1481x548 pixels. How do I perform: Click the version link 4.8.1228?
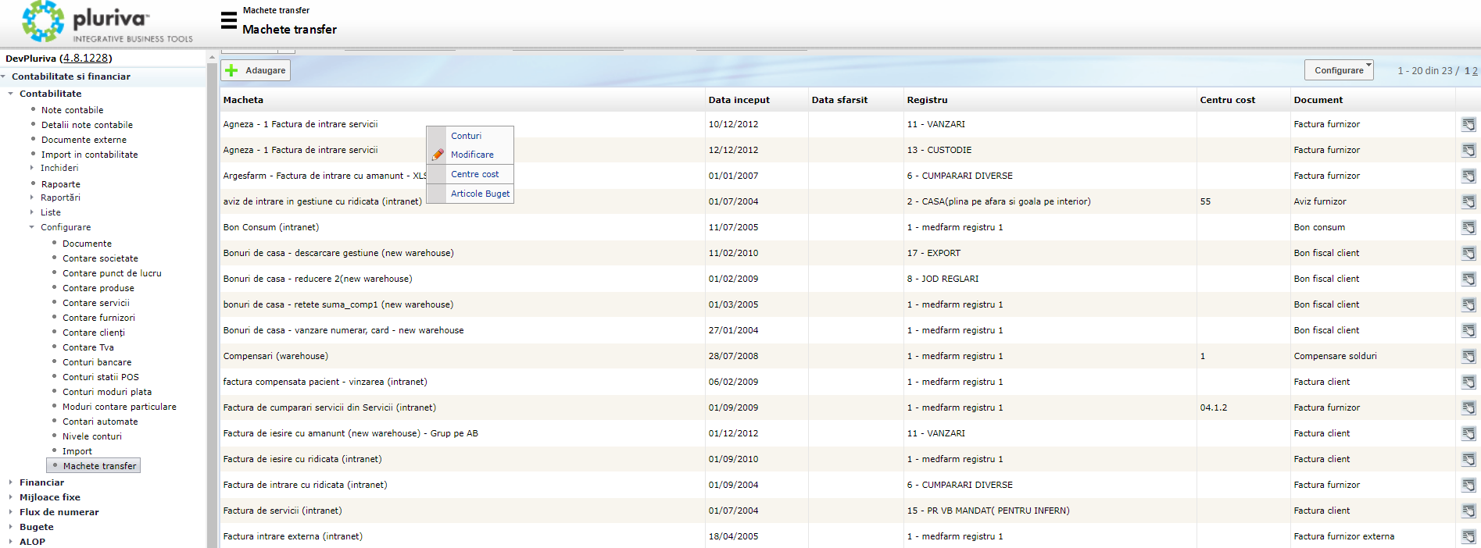[x=85, y=59]
